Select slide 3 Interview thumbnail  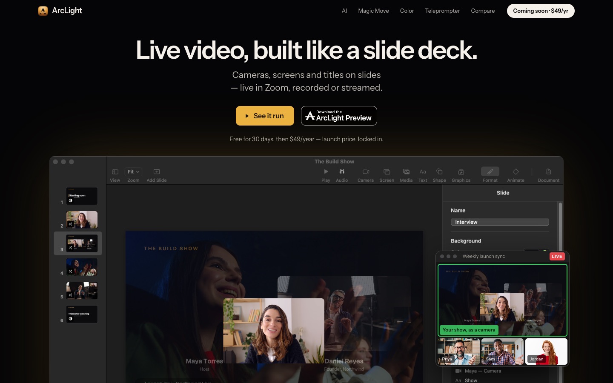pos(82,243)
